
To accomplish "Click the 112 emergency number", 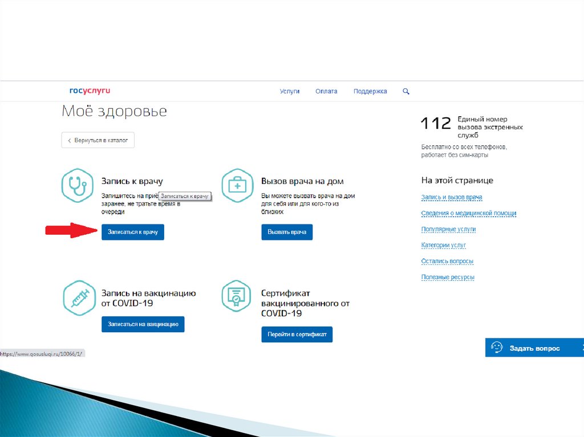I will click(x=436, y=123).
